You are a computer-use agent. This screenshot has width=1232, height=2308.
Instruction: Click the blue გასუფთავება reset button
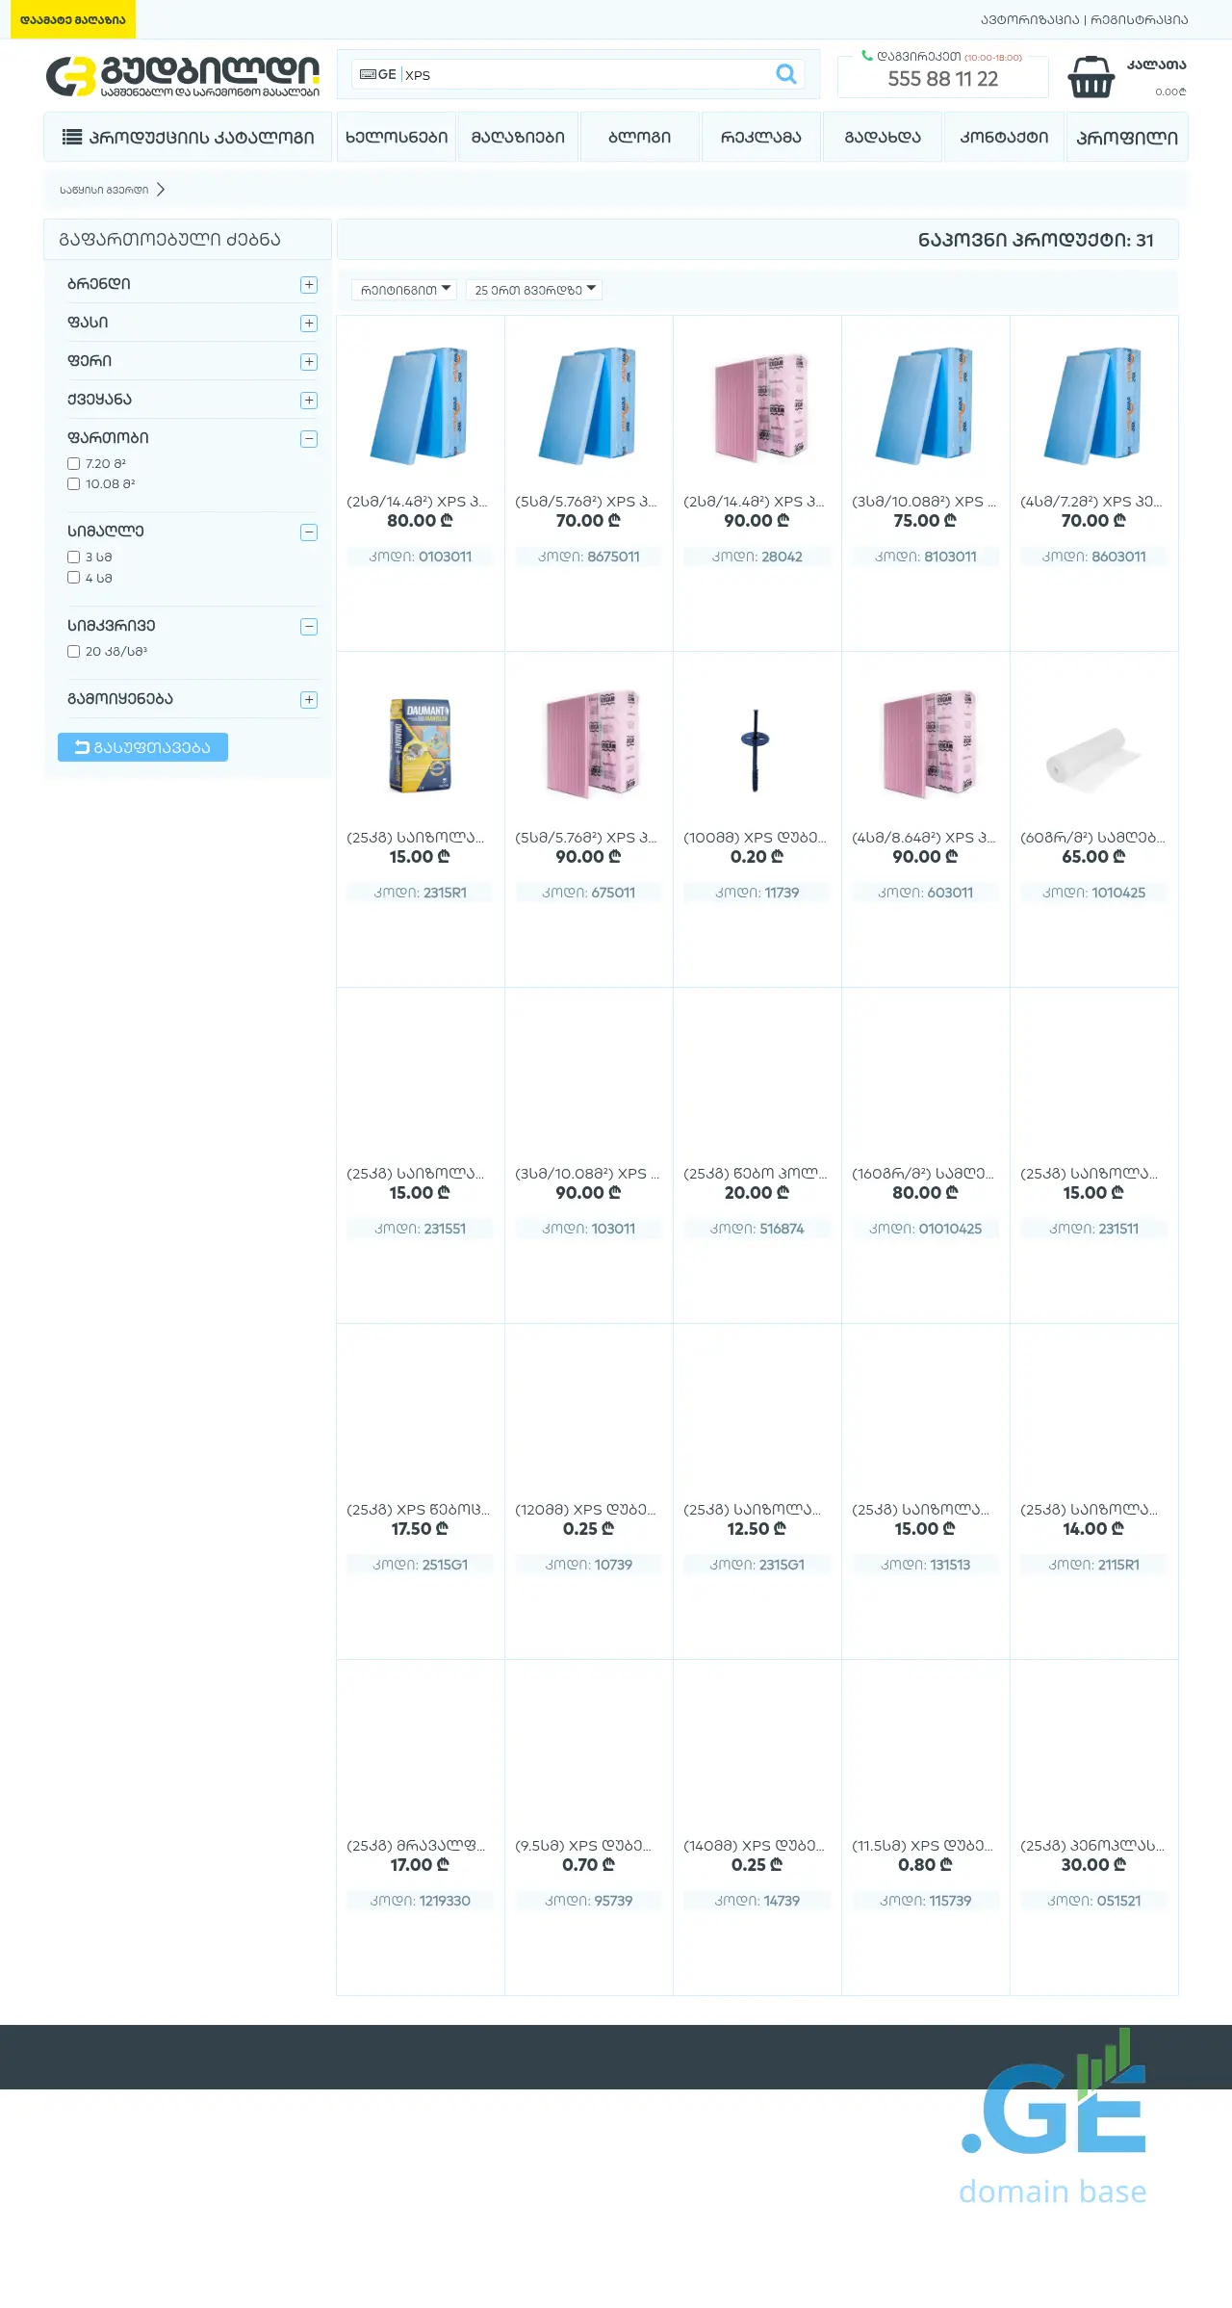(x=142, y=747)
